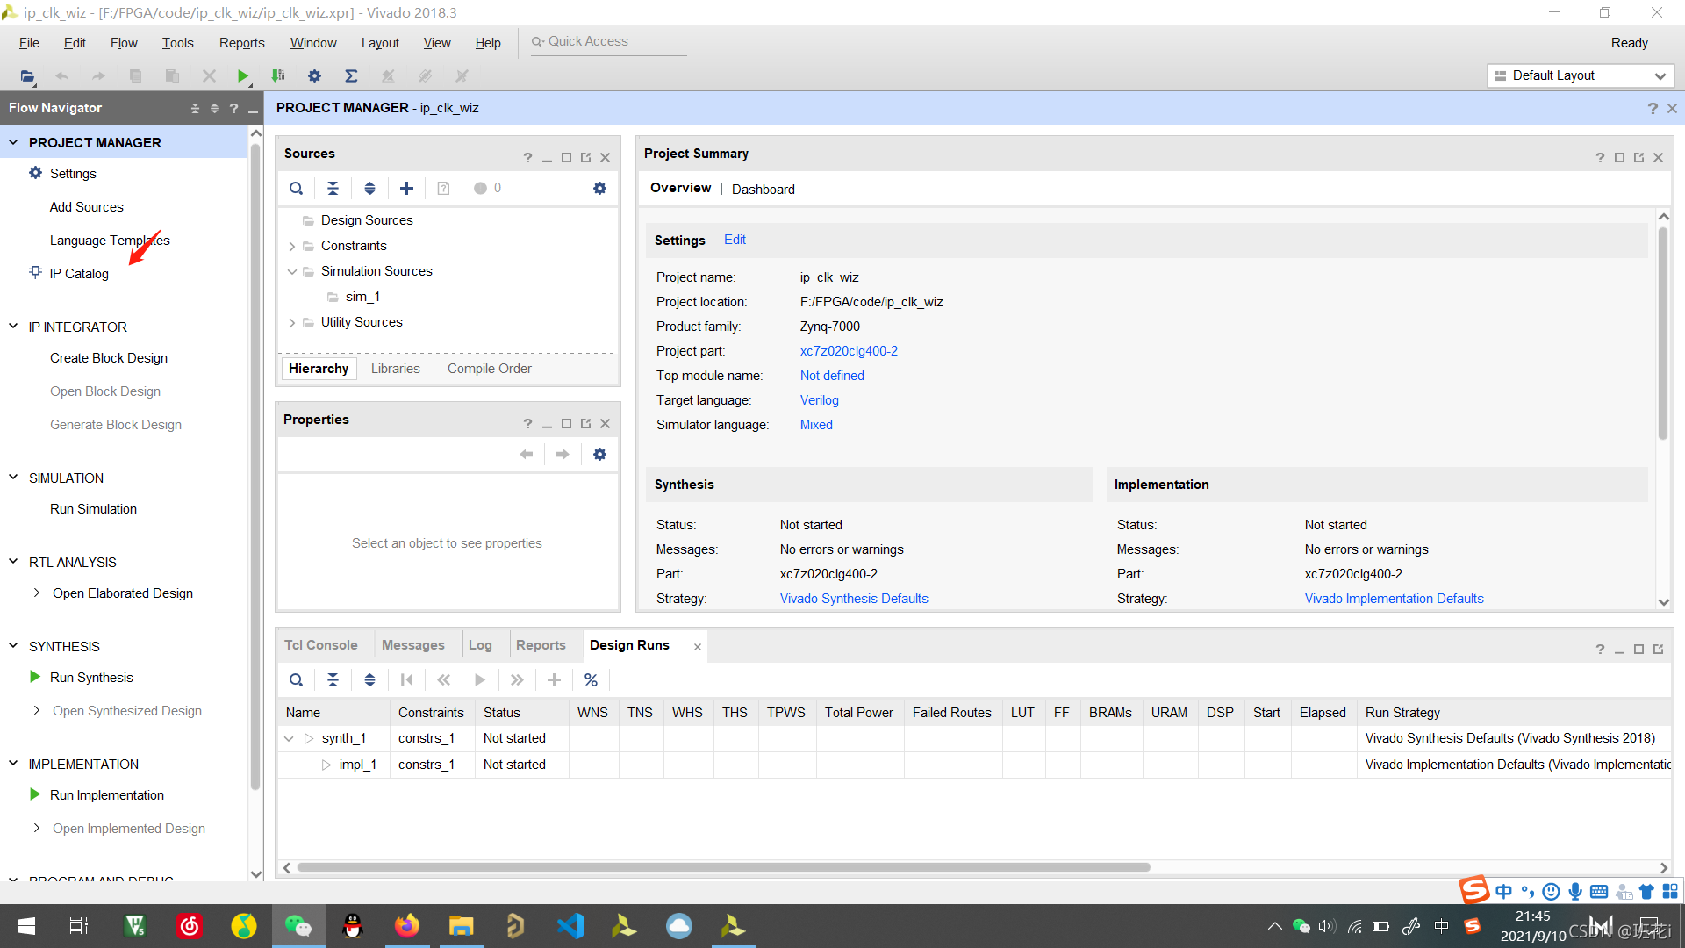1685x948 pixels.
Task: Click the percent icon in Design Runs
Action: point(591,679)
